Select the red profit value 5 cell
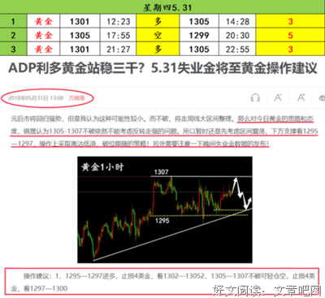The height and width of the screenshot is (298, 325). (290, 36)
